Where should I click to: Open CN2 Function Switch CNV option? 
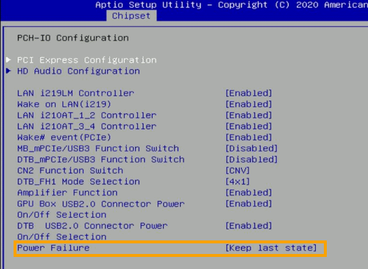coord(238,170)
